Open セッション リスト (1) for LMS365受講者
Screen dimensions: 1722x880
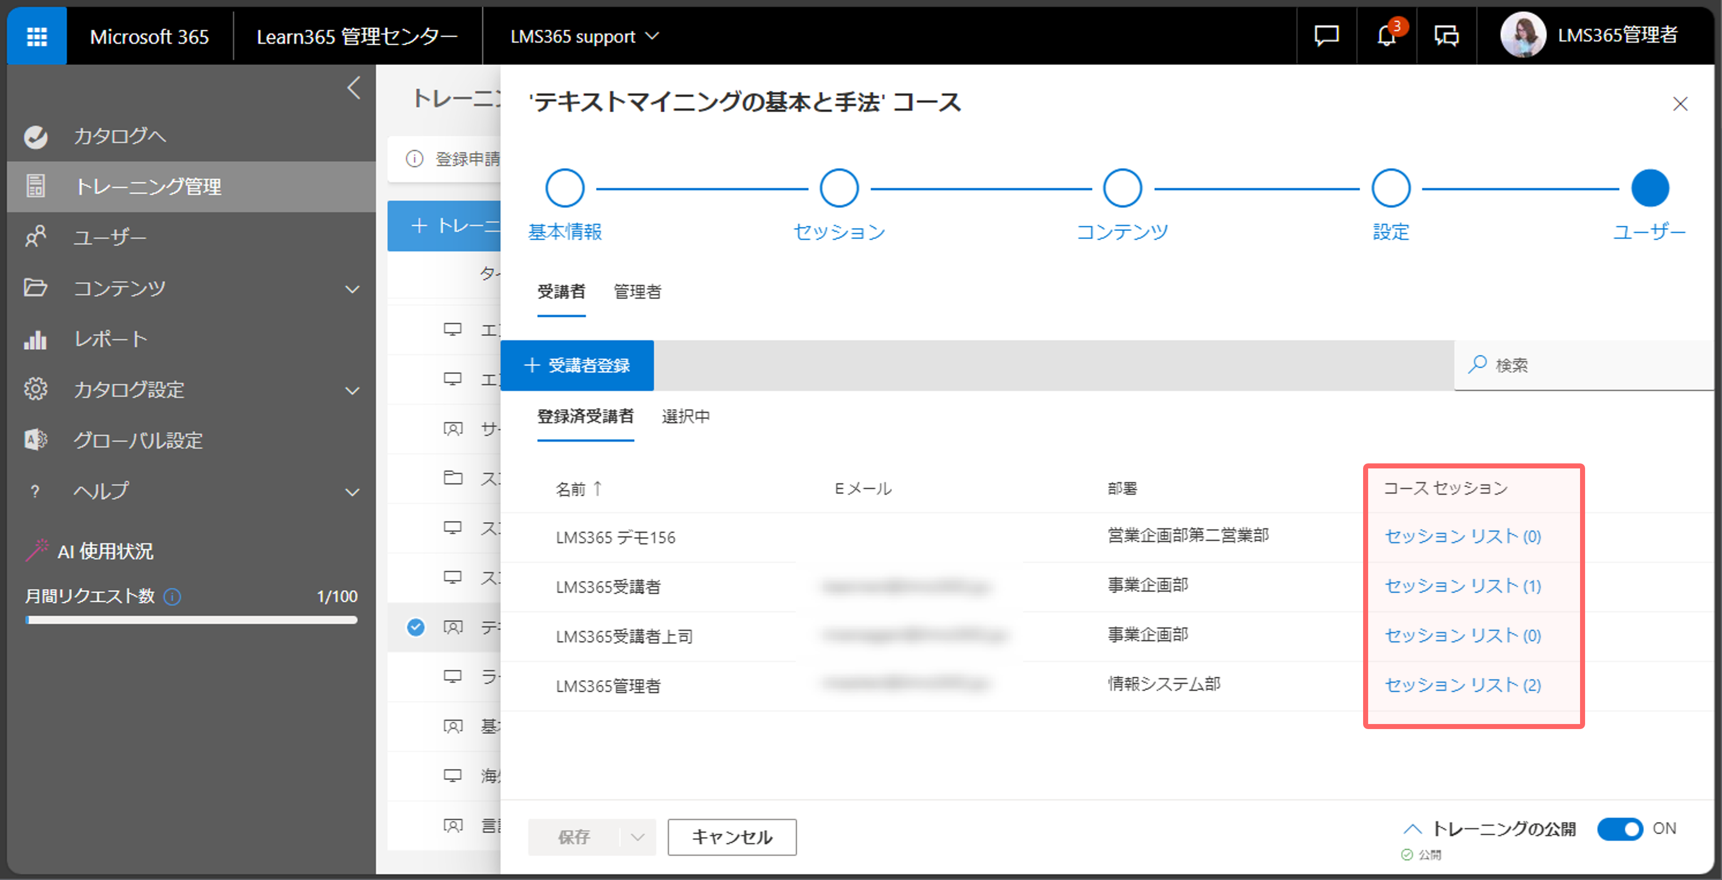pos(1463,585)
